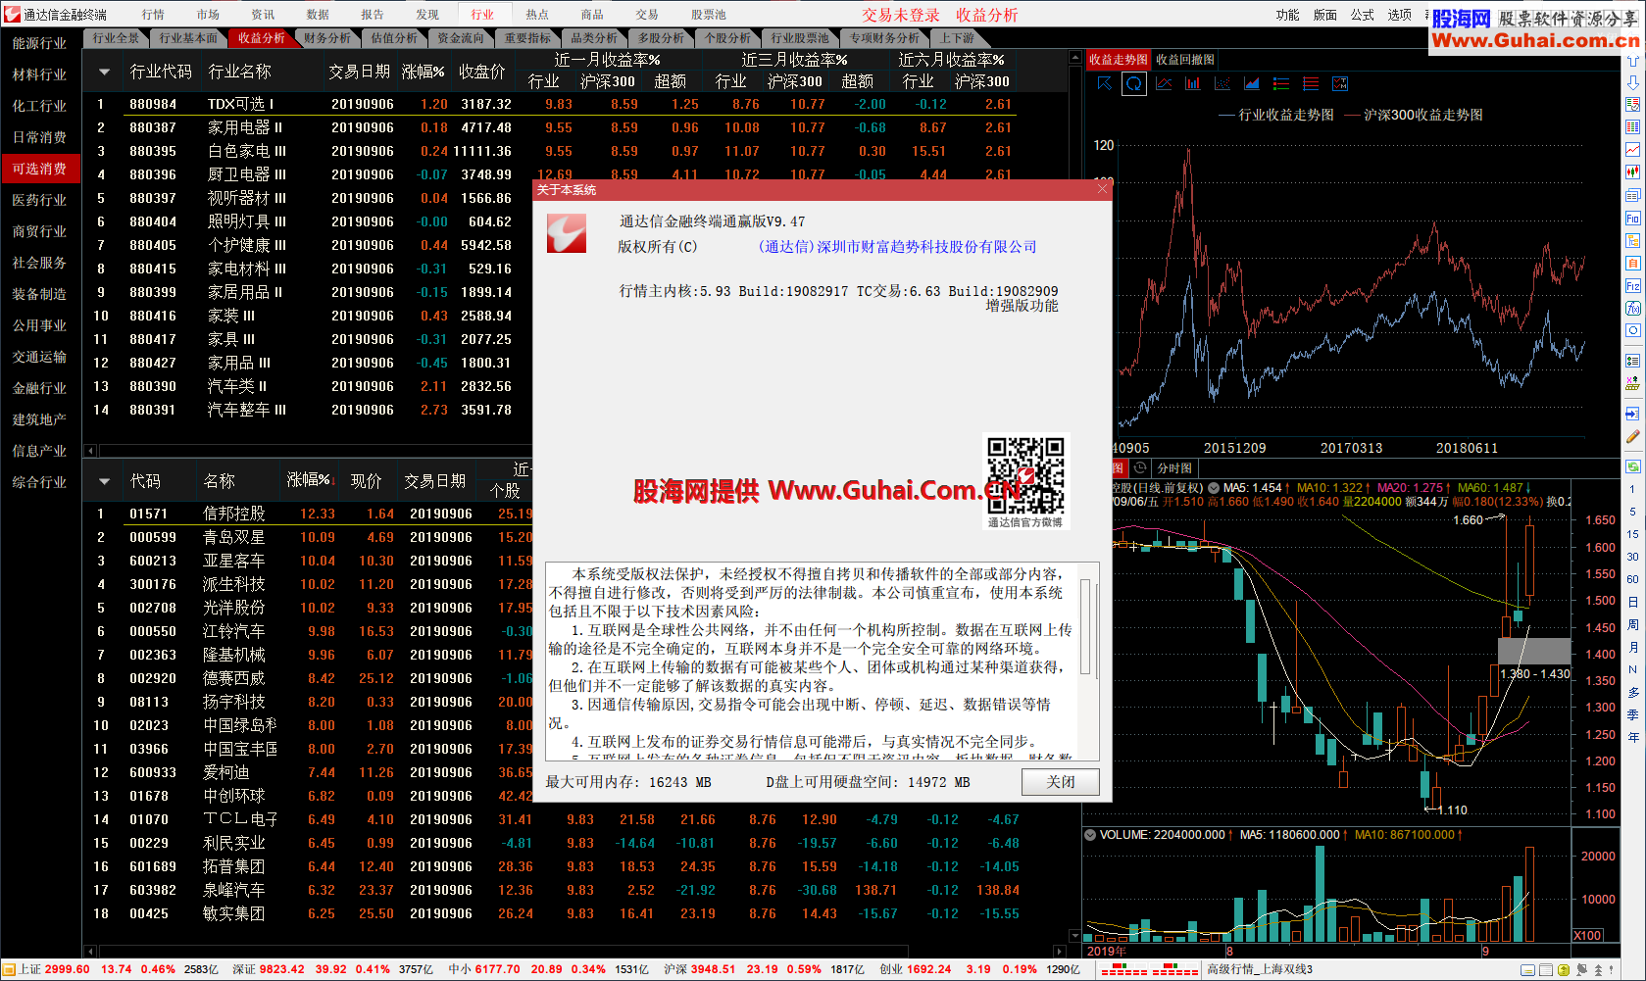
Task: Open the red trend line sidebar icon
Action: tap(1632, 150)
